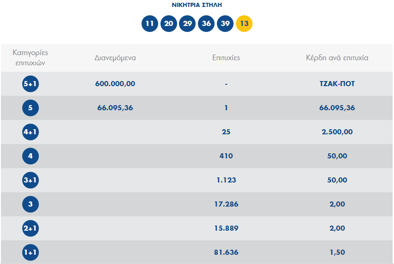The image size is (394, 264).
Task: Click the Επιτυχίες column header
Action: (x=226, y=58)
